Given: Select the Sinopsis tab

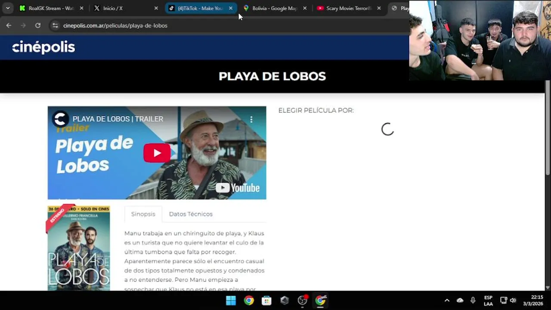Looking at the screenshot, I should coord(143,214).
